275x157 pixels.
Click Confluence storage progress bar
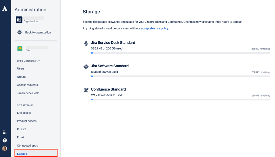click(180, 100)
